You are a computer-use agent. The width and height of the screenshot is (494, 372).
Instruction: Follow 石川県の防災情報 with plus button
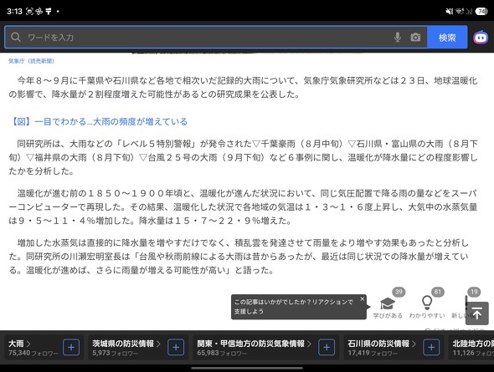coord(431,348)
